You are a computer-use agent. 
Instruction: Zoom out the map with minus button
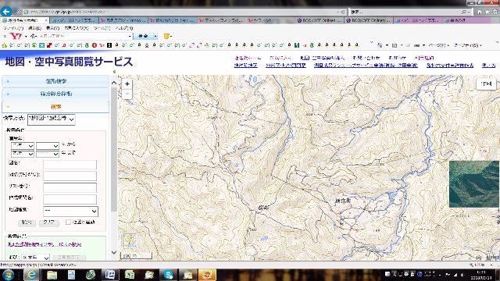tap(127, 94)
